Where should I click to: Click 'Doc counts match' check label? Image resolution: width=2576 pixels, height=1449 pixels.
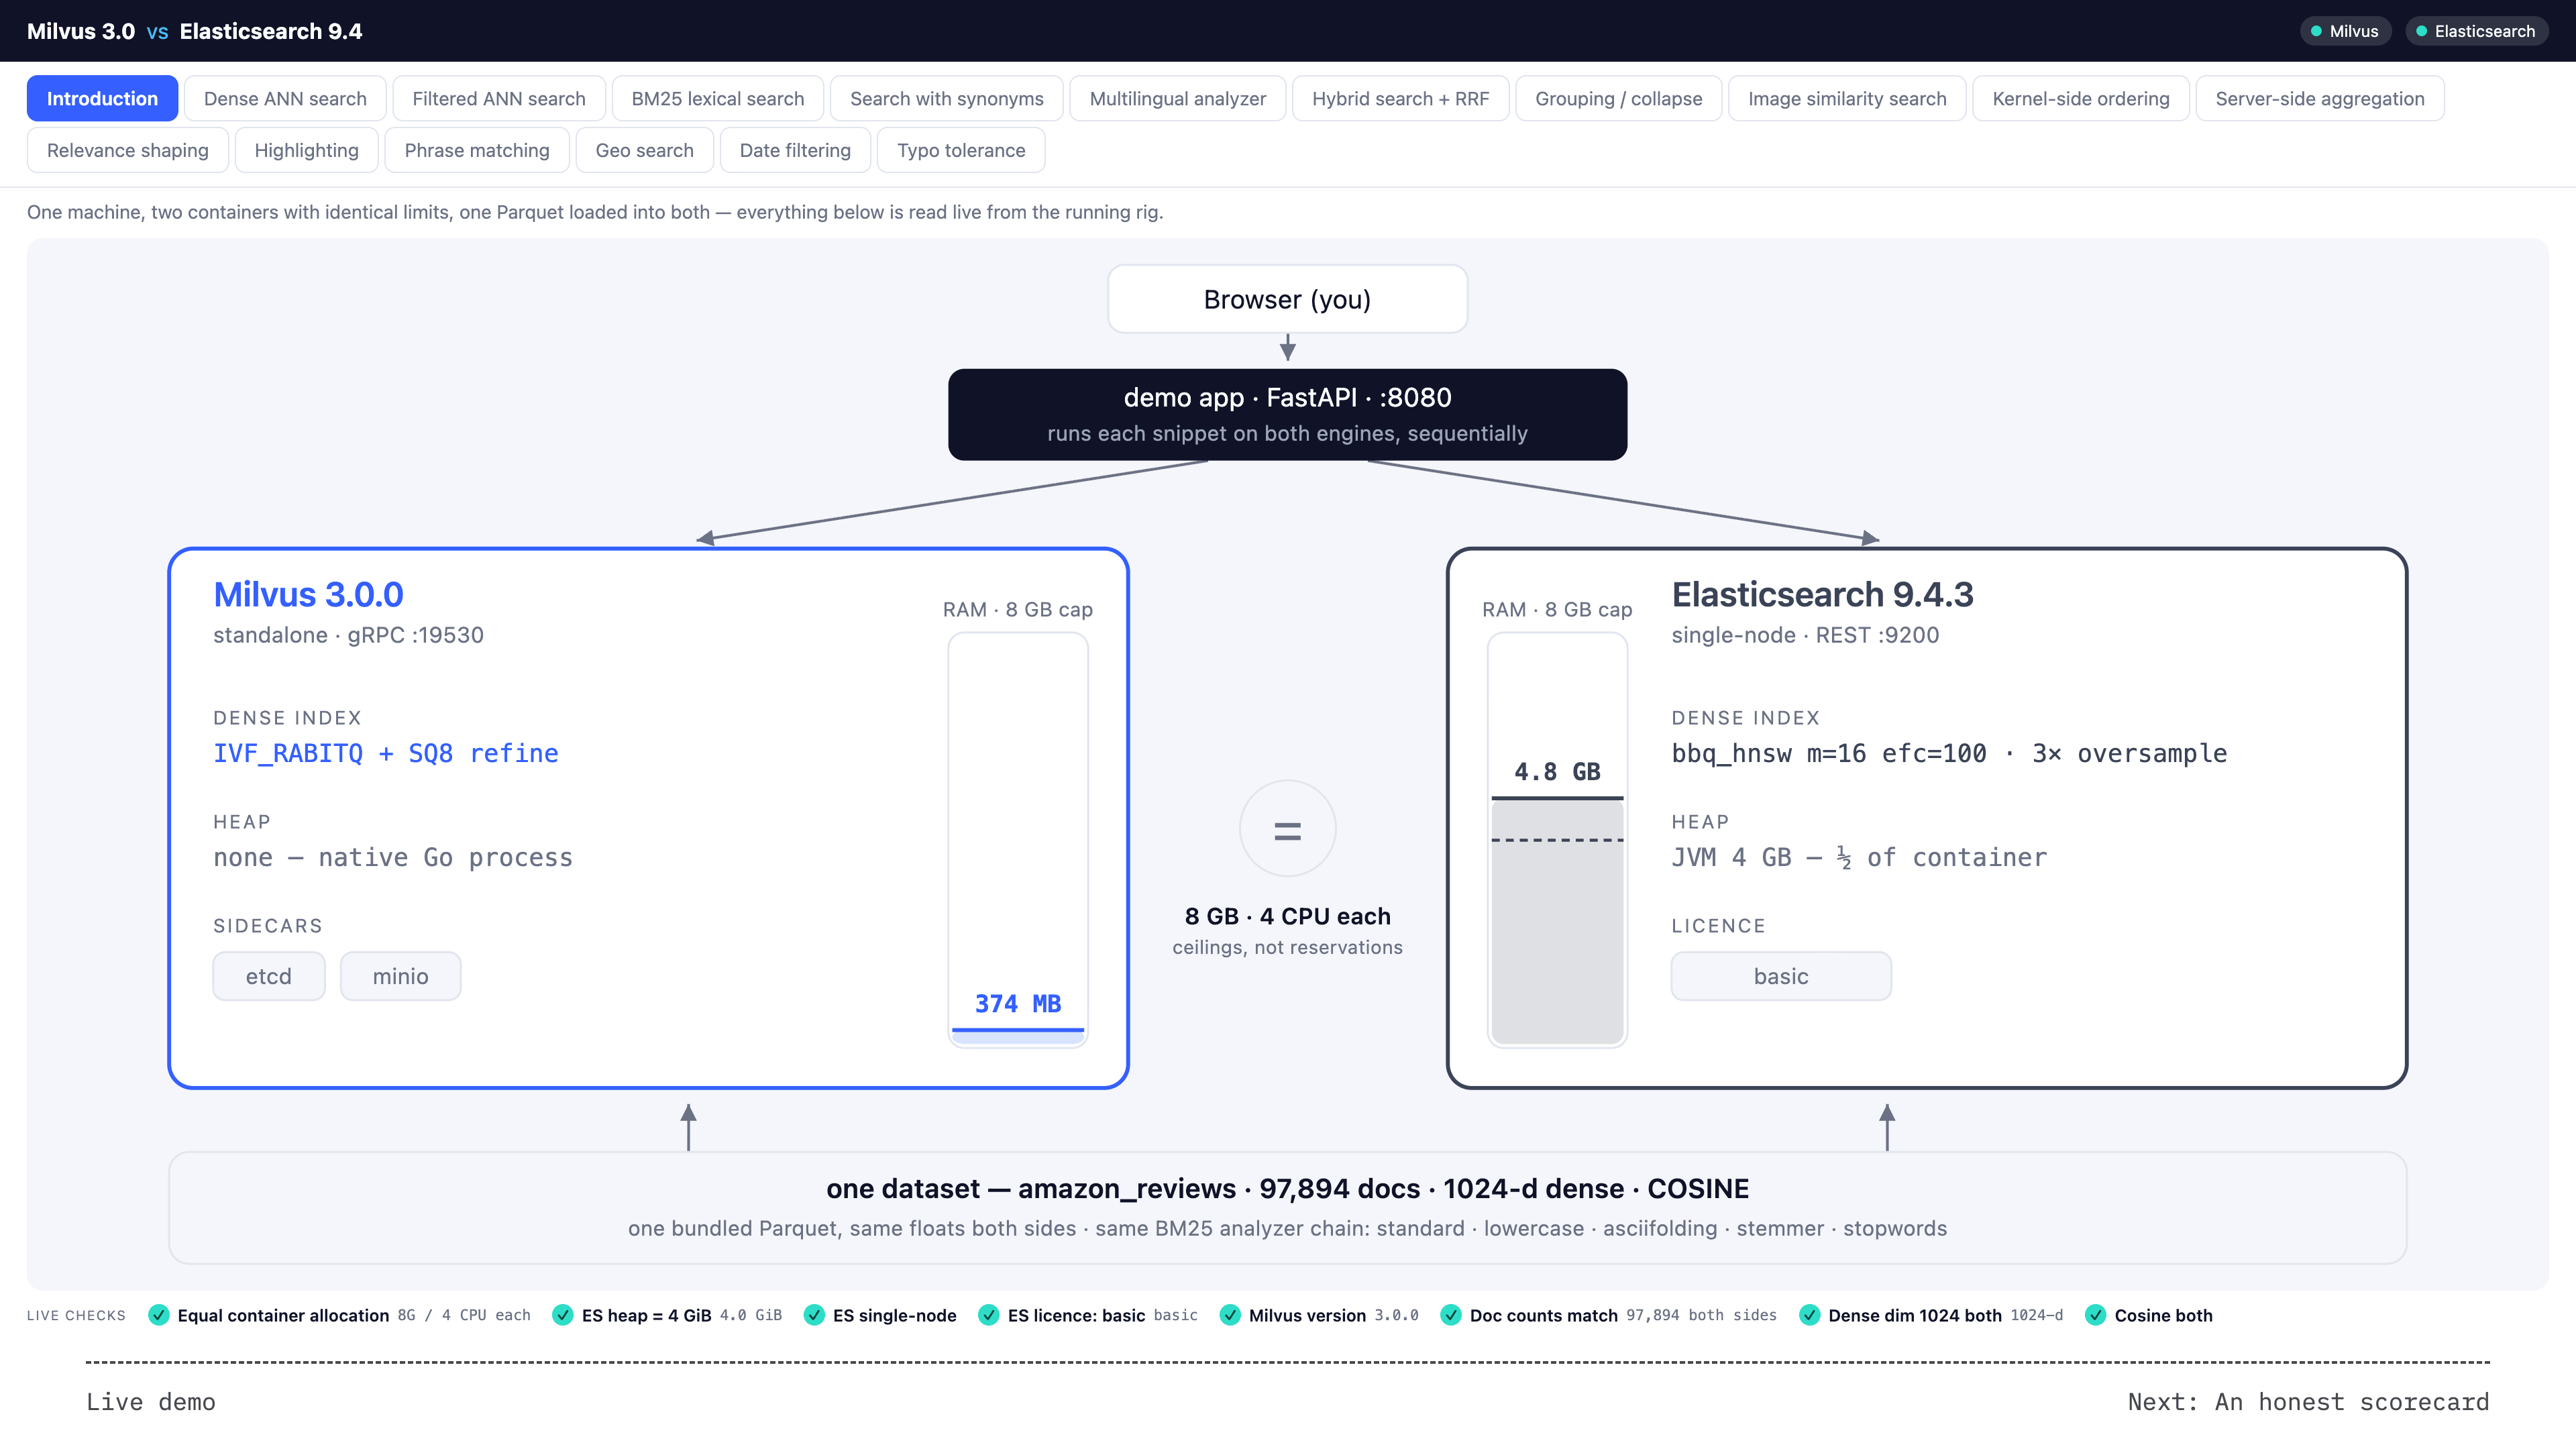pyautogui.click(x=1544, y=1315)
